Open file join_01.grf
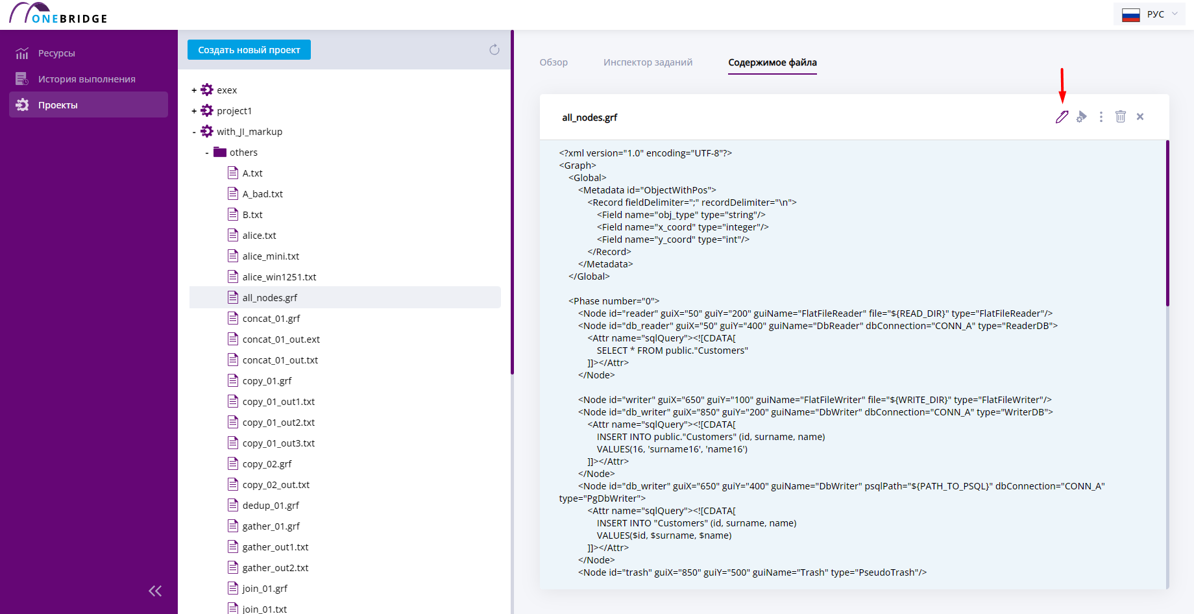Image resolution: width=1194 pixels, height=614 pixels. pyautogui.click(x=265, y=589)
